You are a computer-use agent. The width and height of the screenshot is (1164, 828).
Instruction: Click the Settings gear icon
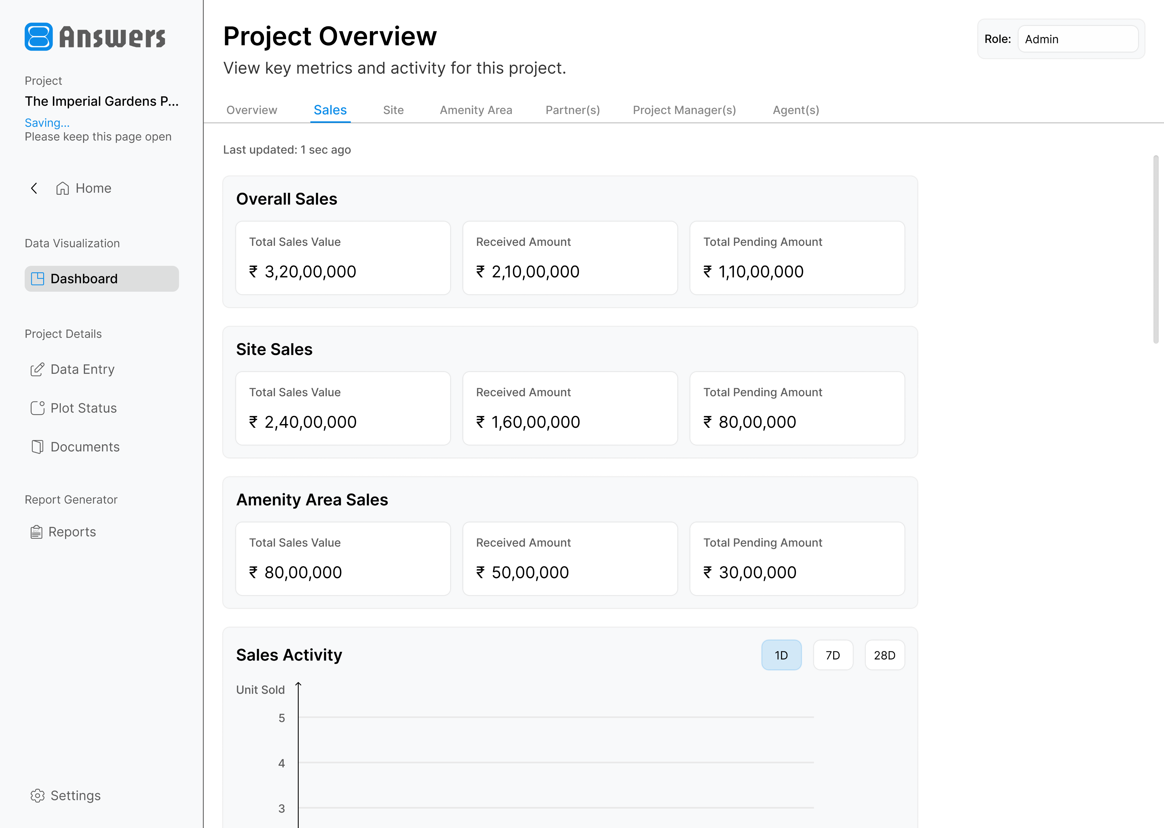tap(37, 795)
